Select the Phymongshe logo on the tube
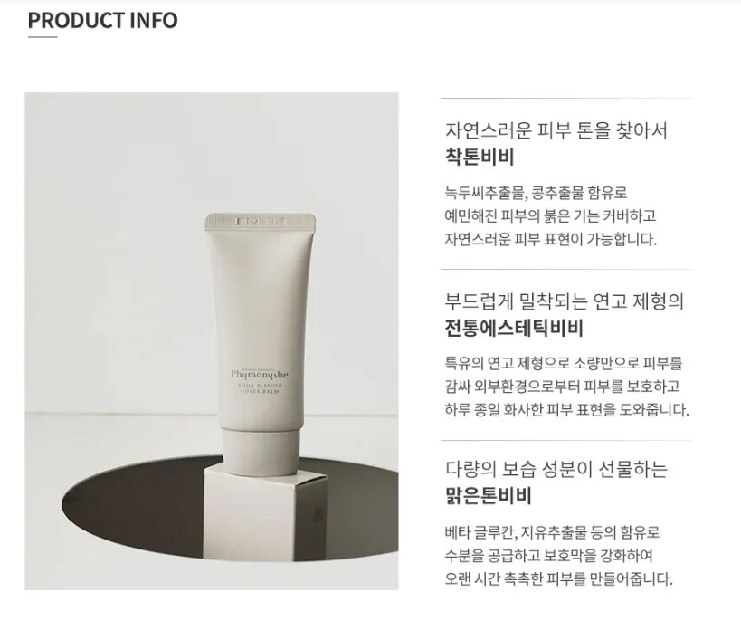 [x=260, y=374]
